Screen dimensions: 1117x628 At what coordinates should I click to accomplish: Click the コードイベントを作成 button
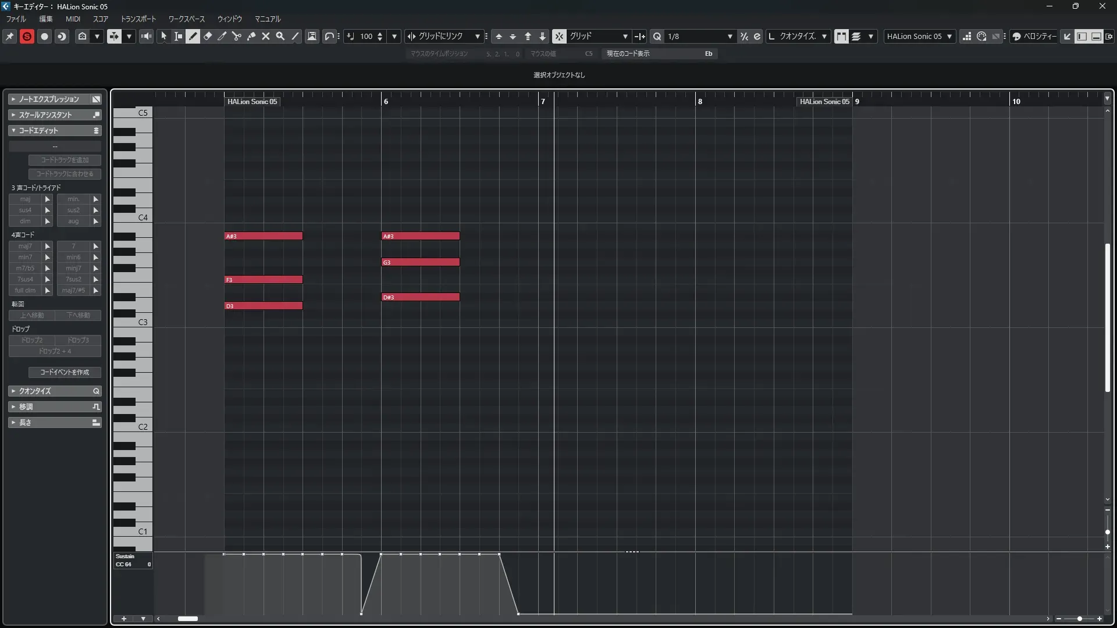65,372
